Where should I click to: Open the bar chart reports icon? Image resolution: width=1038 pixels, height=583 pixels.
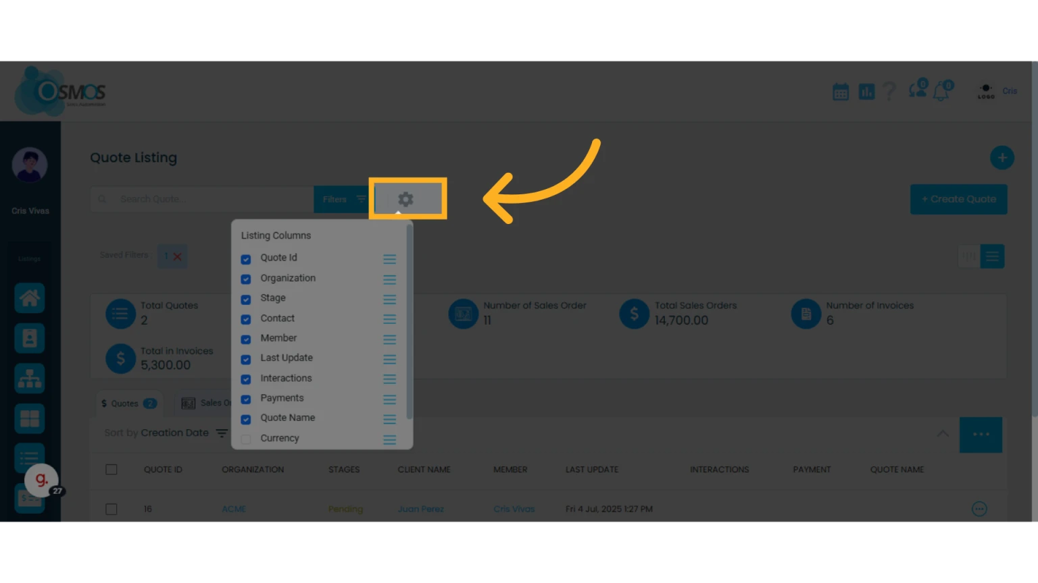click(866, 92)
